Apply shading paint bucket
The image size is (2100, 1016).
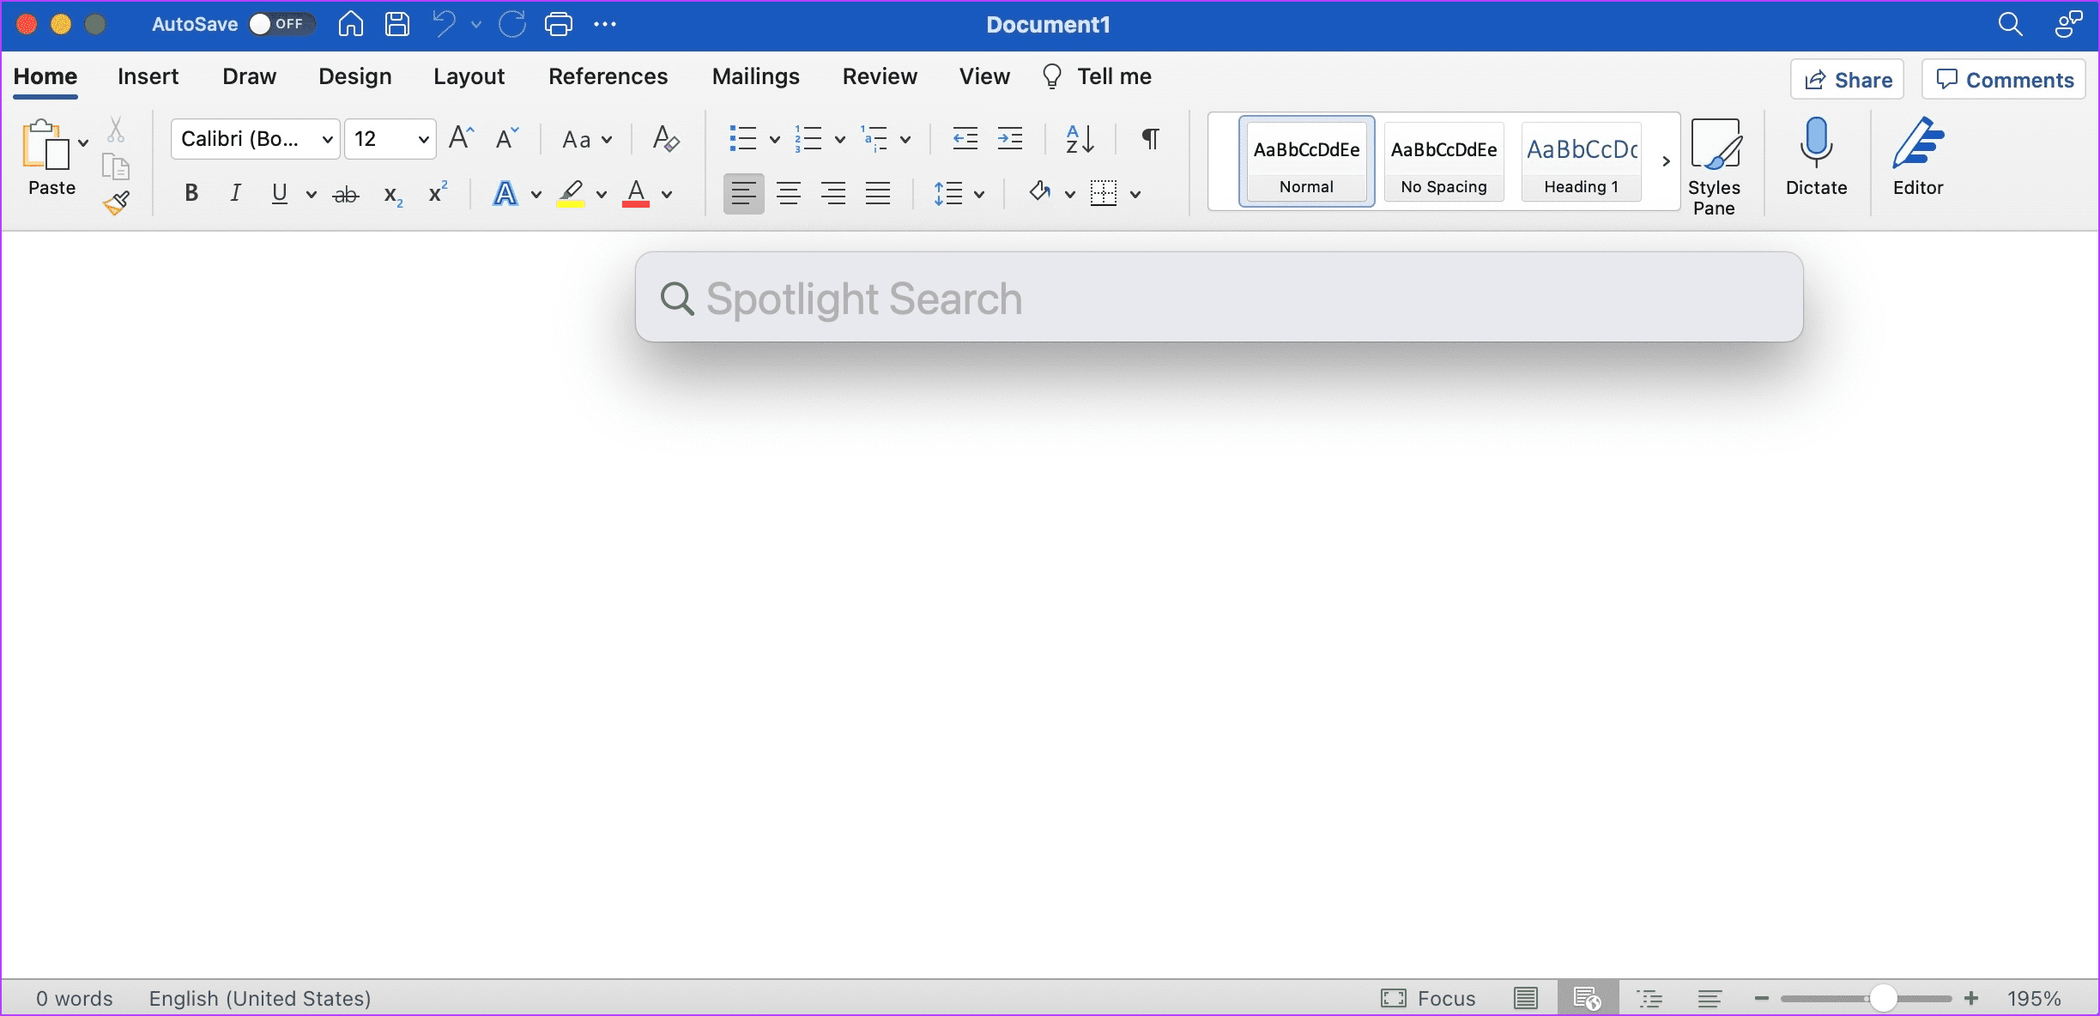[1040, 192]
